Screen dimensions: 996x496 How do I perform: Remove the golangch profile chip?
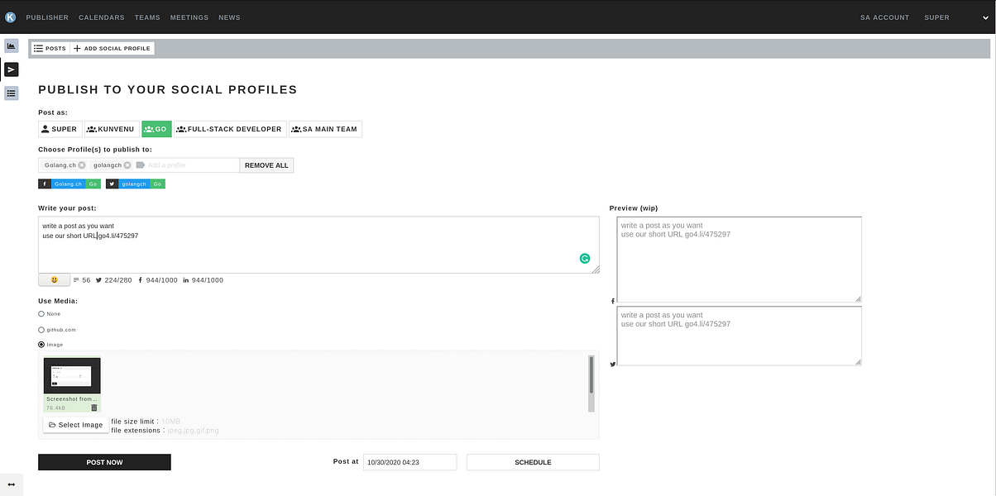[127, 165]
